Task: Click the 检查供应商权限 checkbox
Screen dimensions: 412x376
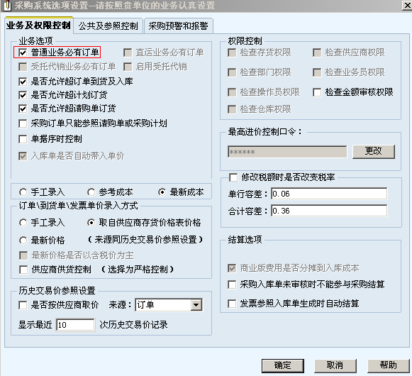Action: click(x=317, y=52)
